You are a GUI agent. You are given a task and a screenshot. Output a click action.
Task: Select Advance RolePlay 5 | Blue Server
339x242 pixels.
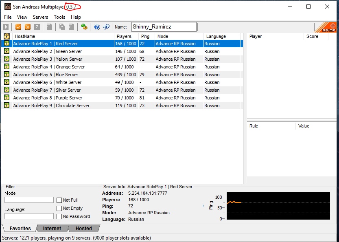(46, 75)
